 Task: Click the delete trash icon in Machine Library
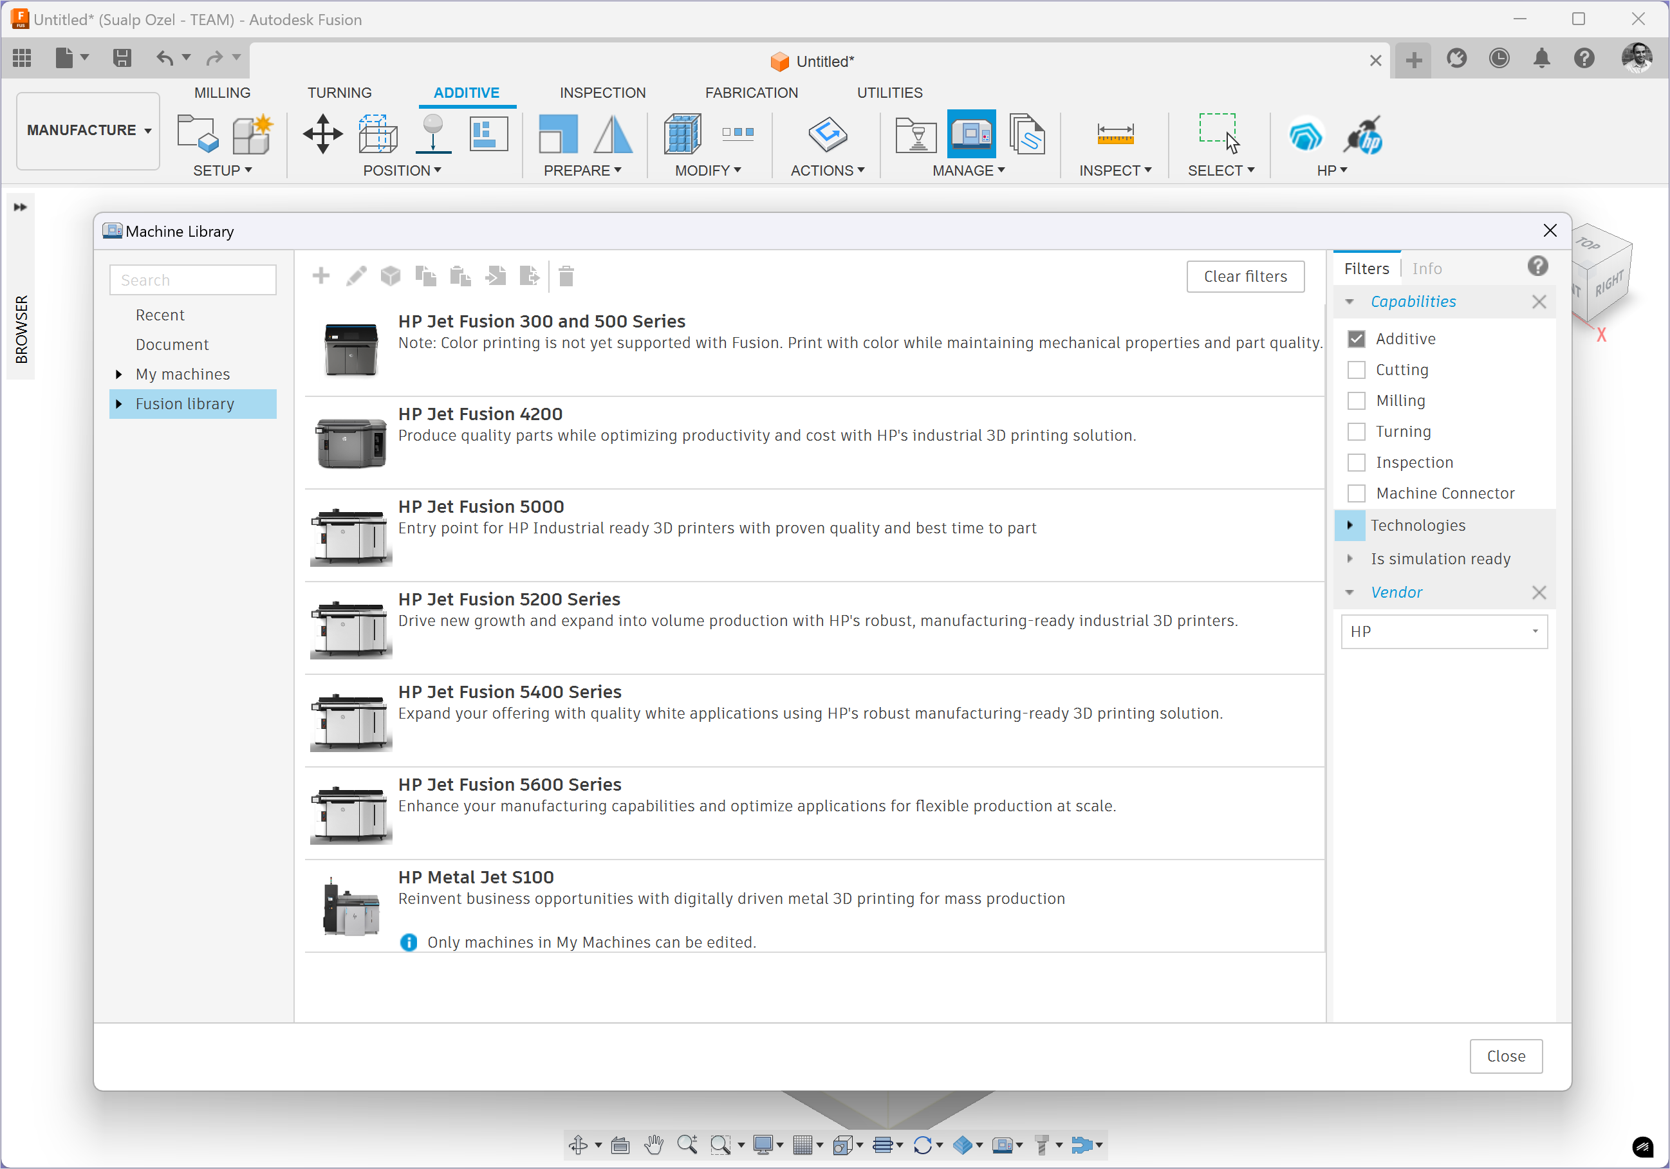coord(566,276)
